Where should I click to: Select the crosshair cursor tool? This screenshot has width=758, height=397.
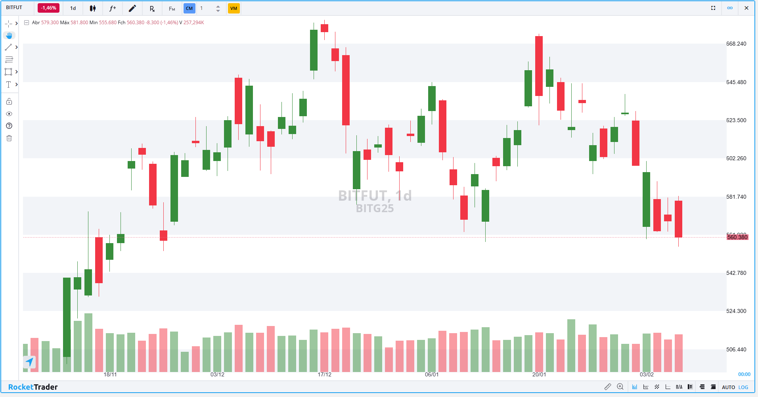point(9,23)
